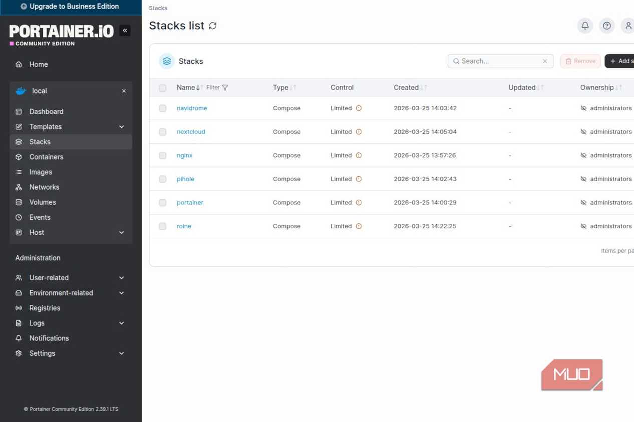The image size is (634, 422).
Task: Click the Limited warning icon for nextcloud
Action: click(359, 132)
